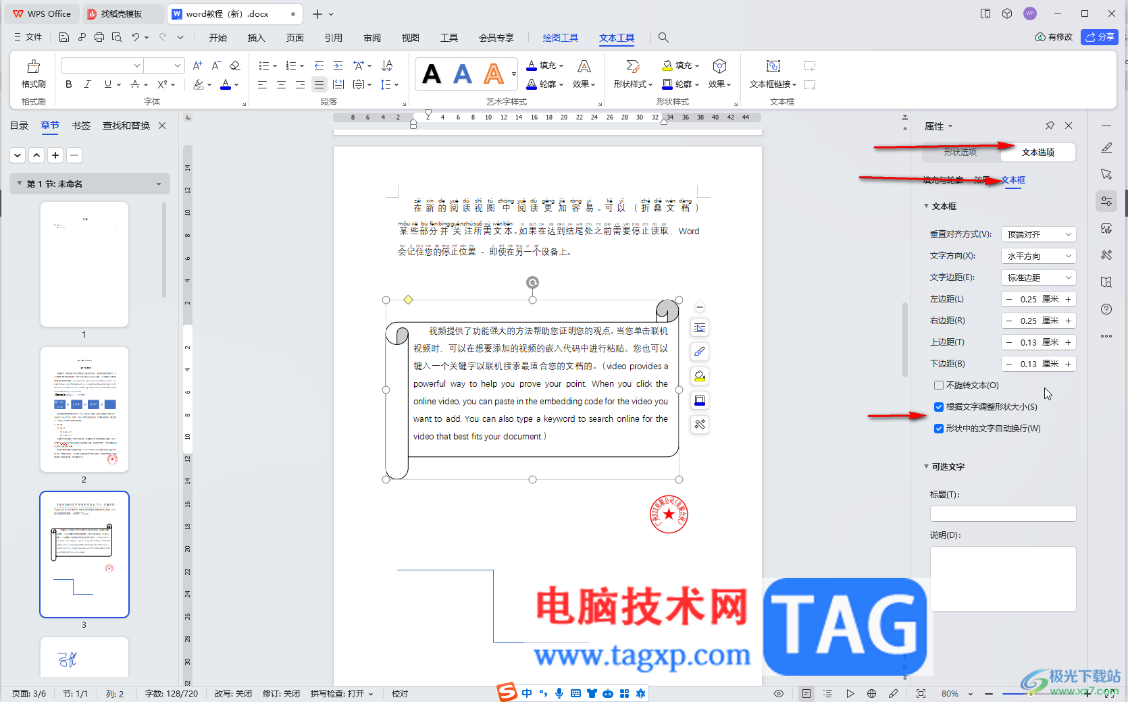Screen dimensions: 1128x702
Task: Open the 文件 menu
Action: (28, 37)
